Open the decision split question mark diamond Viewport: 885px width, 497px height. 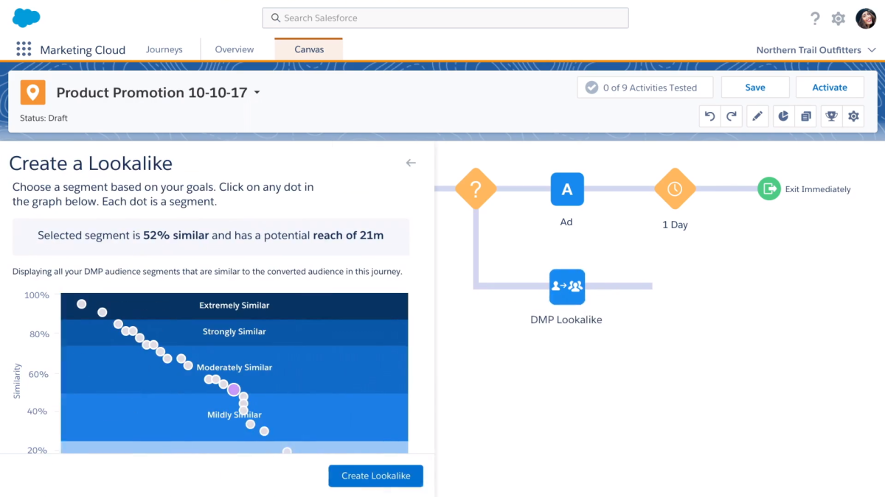click(476, 188)
